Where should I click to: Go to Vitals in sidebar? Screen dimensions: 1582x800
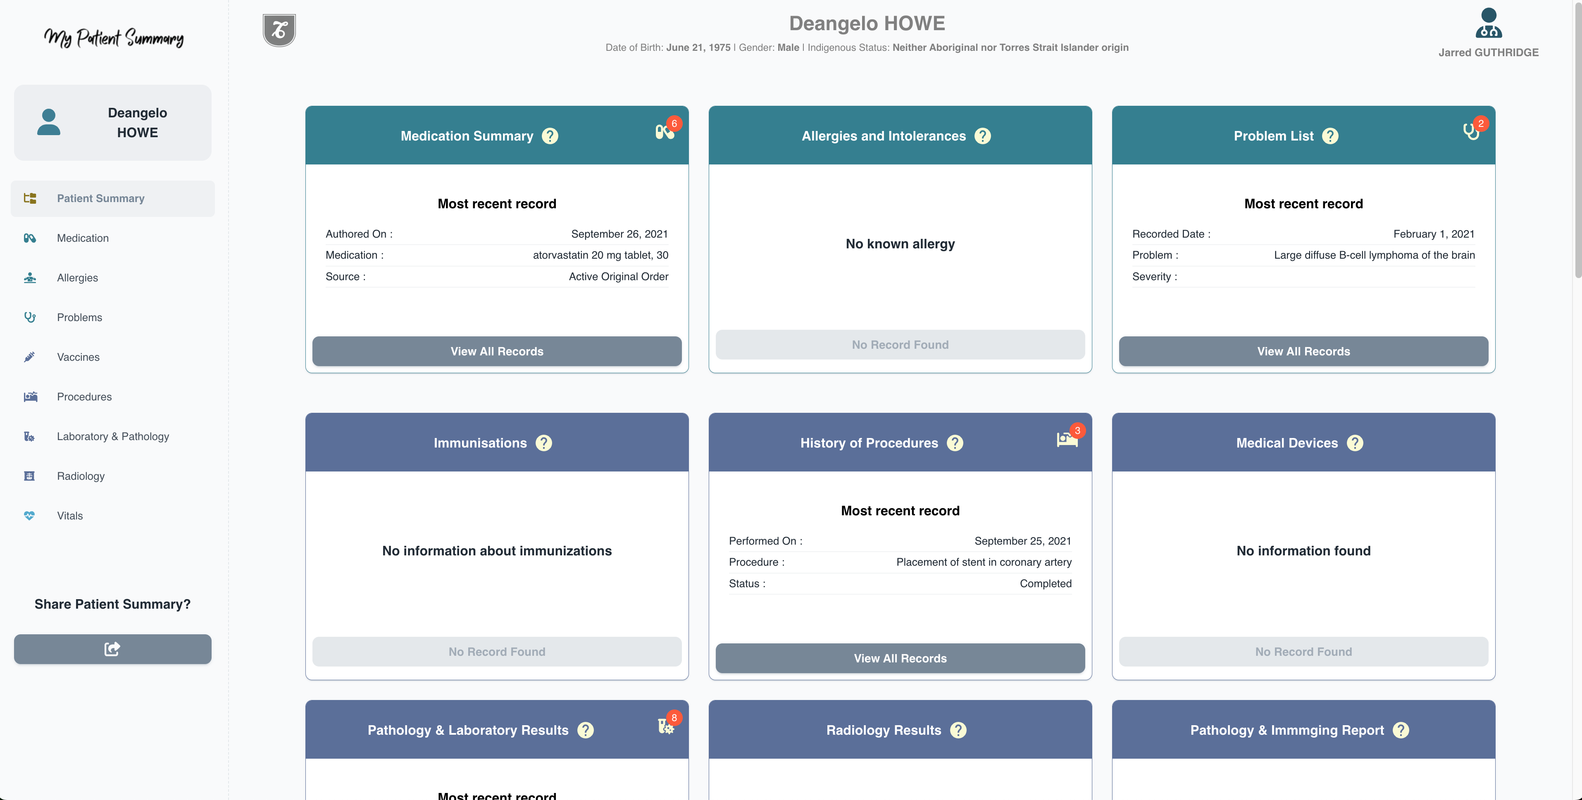click(x=70, y=516)
